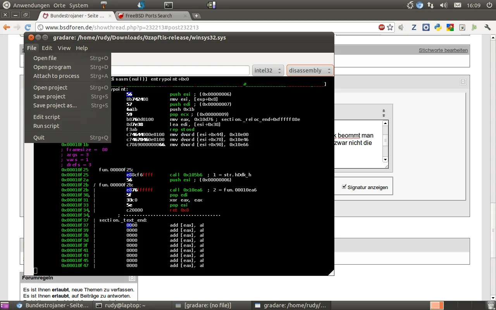Click the page scrollbar up arrow
496x310 pixels.
point(493,38)
